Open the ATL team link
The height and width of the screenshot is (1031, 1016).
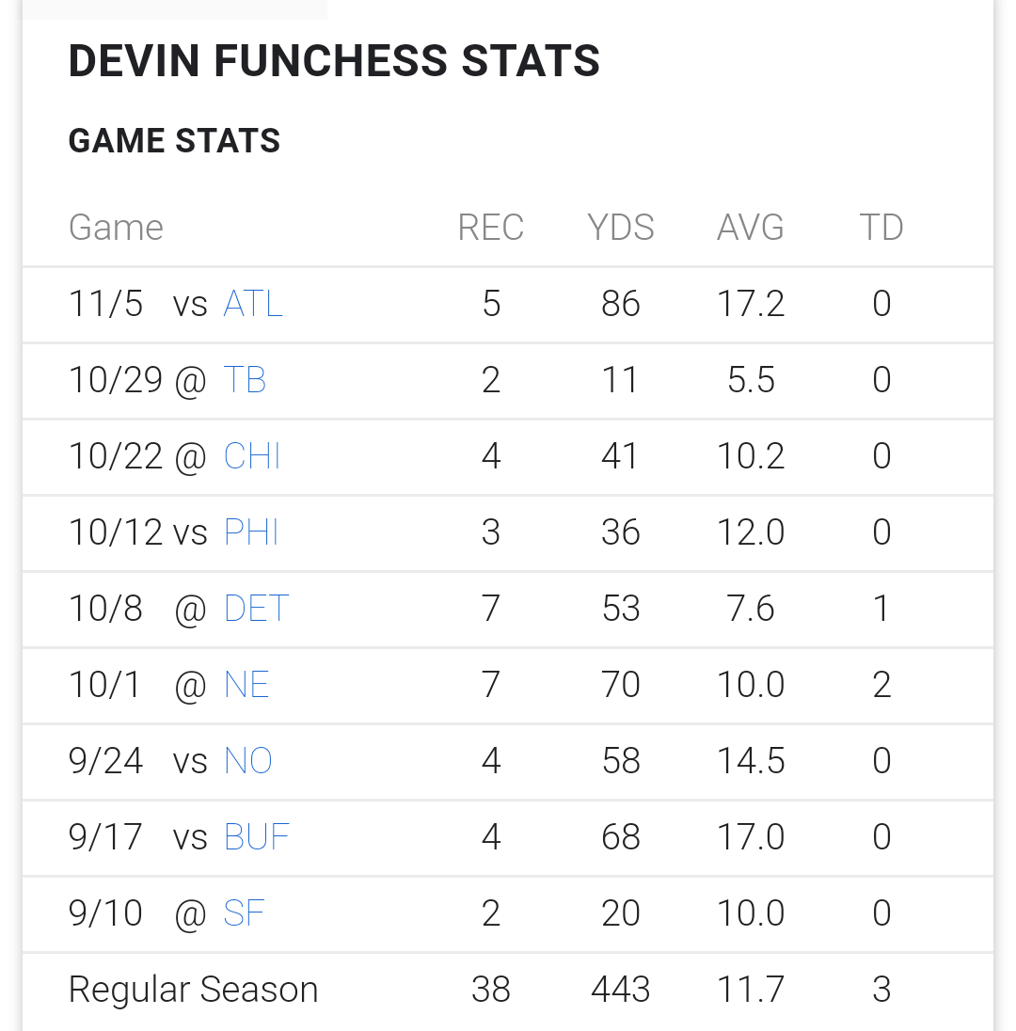click(x=253, y=304)
